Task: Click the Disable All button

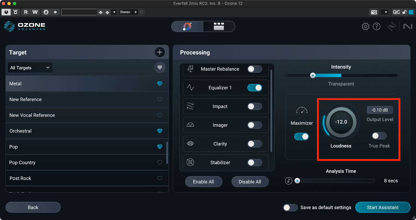Action: [x=250, y=182]
